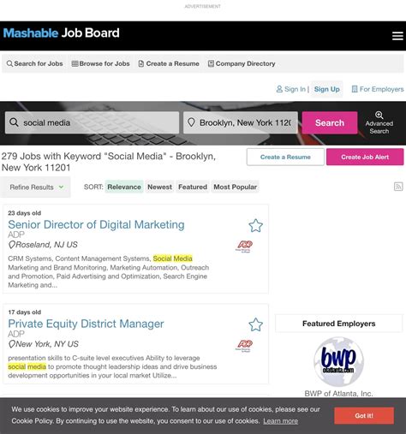The width and height of the screenshot is (406, 434).
Task: Click the social media keyword field
Action: pyautogui.click(x=92, y=122)
